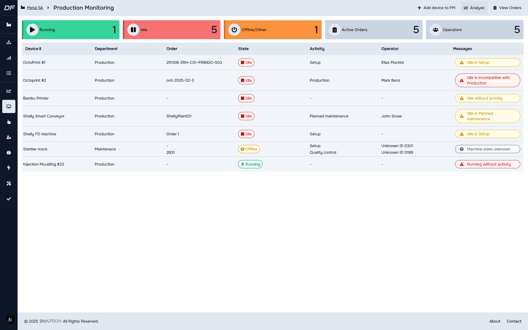
Task: Open the Running status card showing 1
Action: pos(70,30)
